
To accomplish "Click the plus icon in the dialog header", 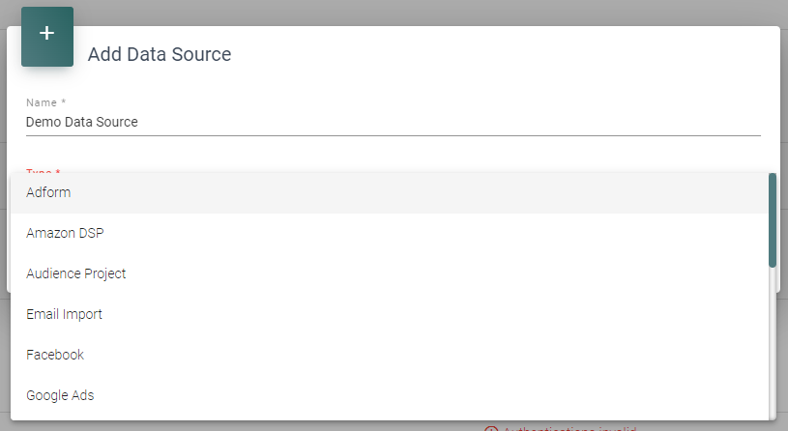I will 46,34.
